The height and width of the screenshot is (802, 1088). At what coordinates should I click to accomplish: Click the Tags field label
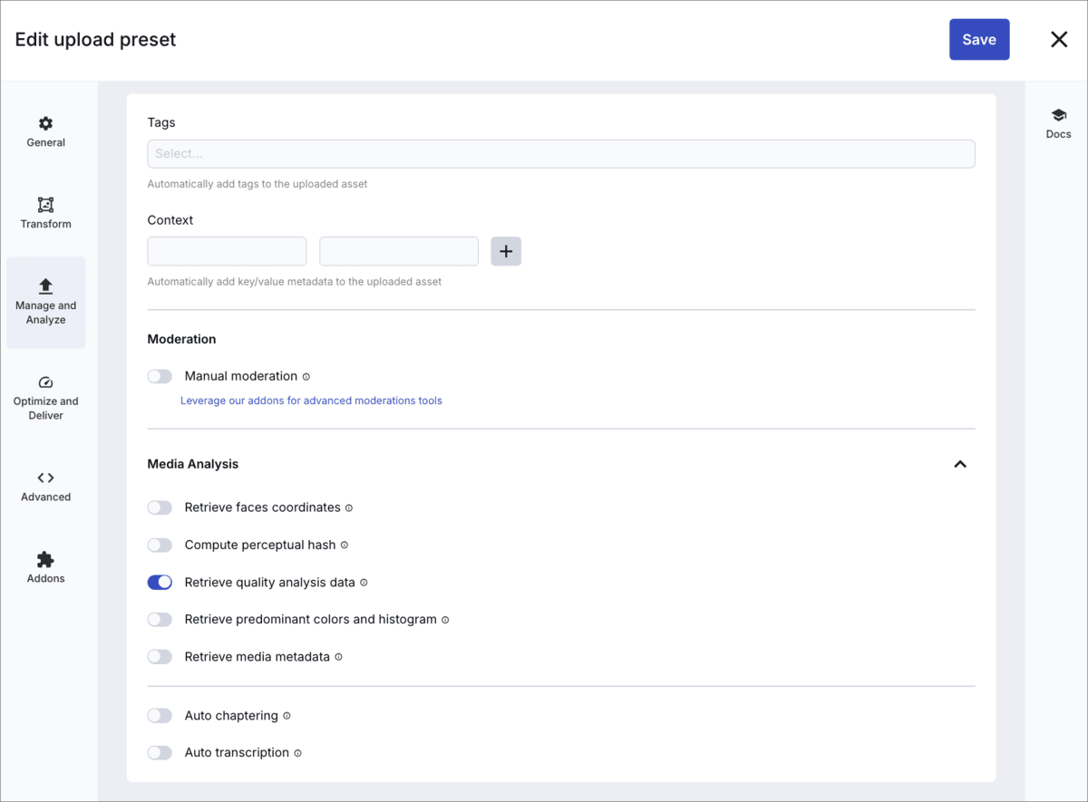pyautogui.click(x=161, y=122)
